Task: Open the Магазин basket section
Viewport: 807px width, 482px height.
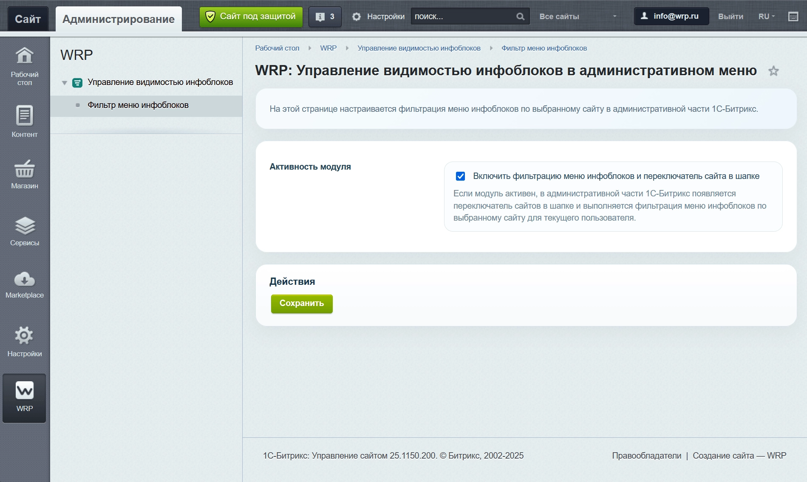Action: pos(25,174)
